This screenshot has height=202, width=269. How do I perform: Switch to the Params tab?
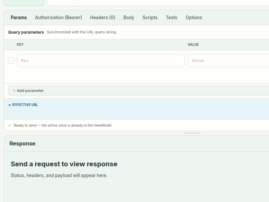click(19, 18)
